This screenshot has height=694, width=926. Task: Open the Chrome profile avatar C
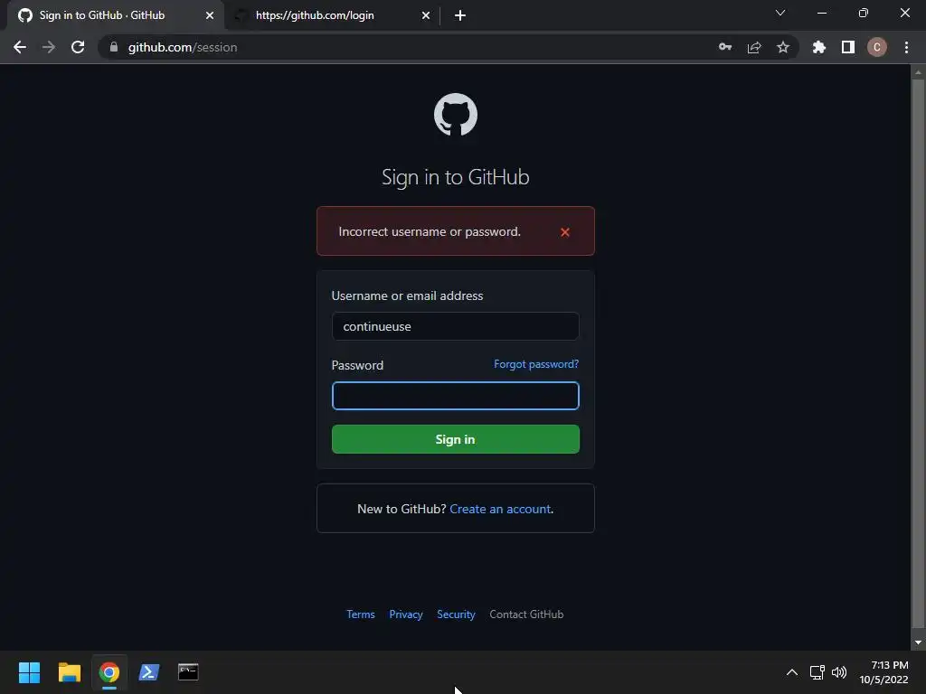877,47
